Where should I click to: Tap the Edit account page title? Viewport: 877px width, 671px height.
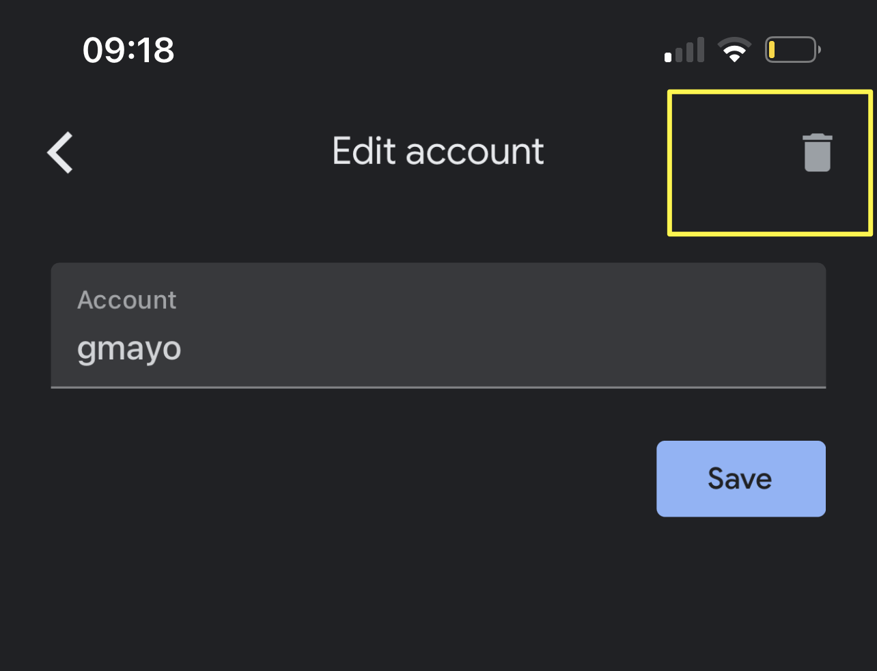click(x=438, y=151)
